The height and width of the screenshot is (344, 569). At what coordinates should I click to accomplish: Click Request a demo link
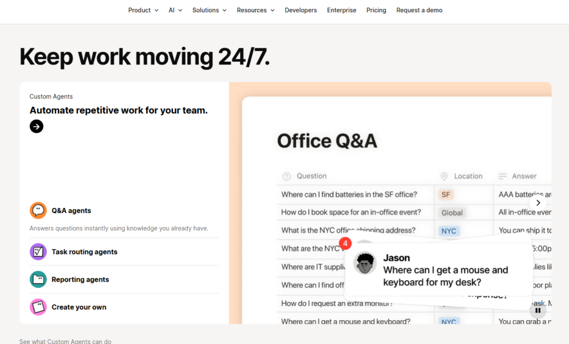pyautogui.click(x=419, y=10)
